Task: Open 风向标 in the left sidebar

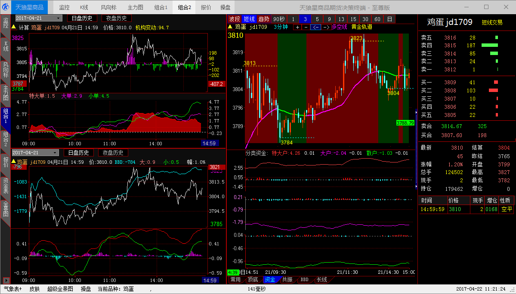Action: point(6,70)
